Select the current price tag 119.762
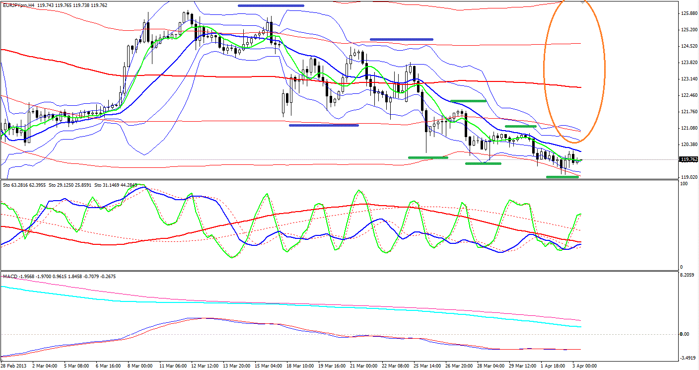Viewport: 699px width, 370px height. point(688,159)
